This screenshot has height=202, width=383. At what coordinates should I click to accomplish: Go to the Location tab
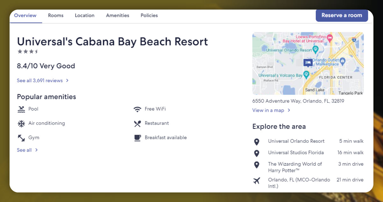point(85,15)
